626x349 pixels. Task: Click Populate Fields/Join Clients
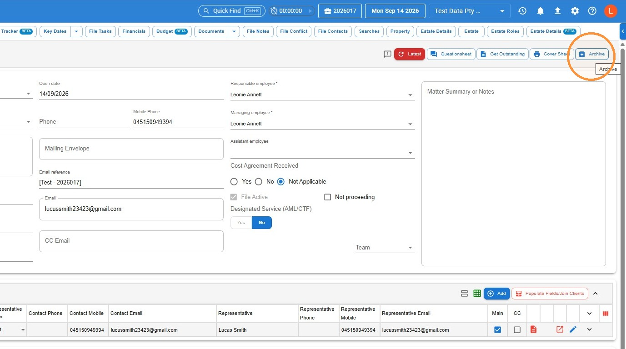[550, 294]
